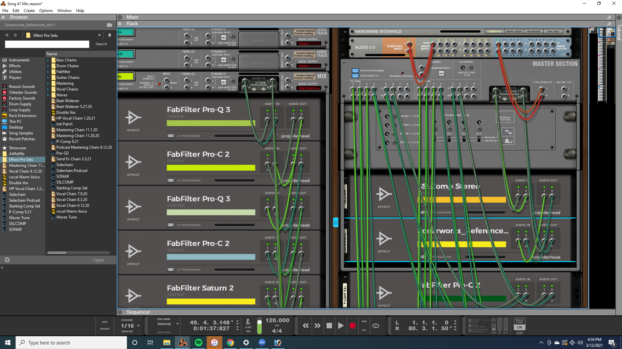Select Effects in the browser sidebar
Viewport: 622px width, 349px height.
point(15,66)
